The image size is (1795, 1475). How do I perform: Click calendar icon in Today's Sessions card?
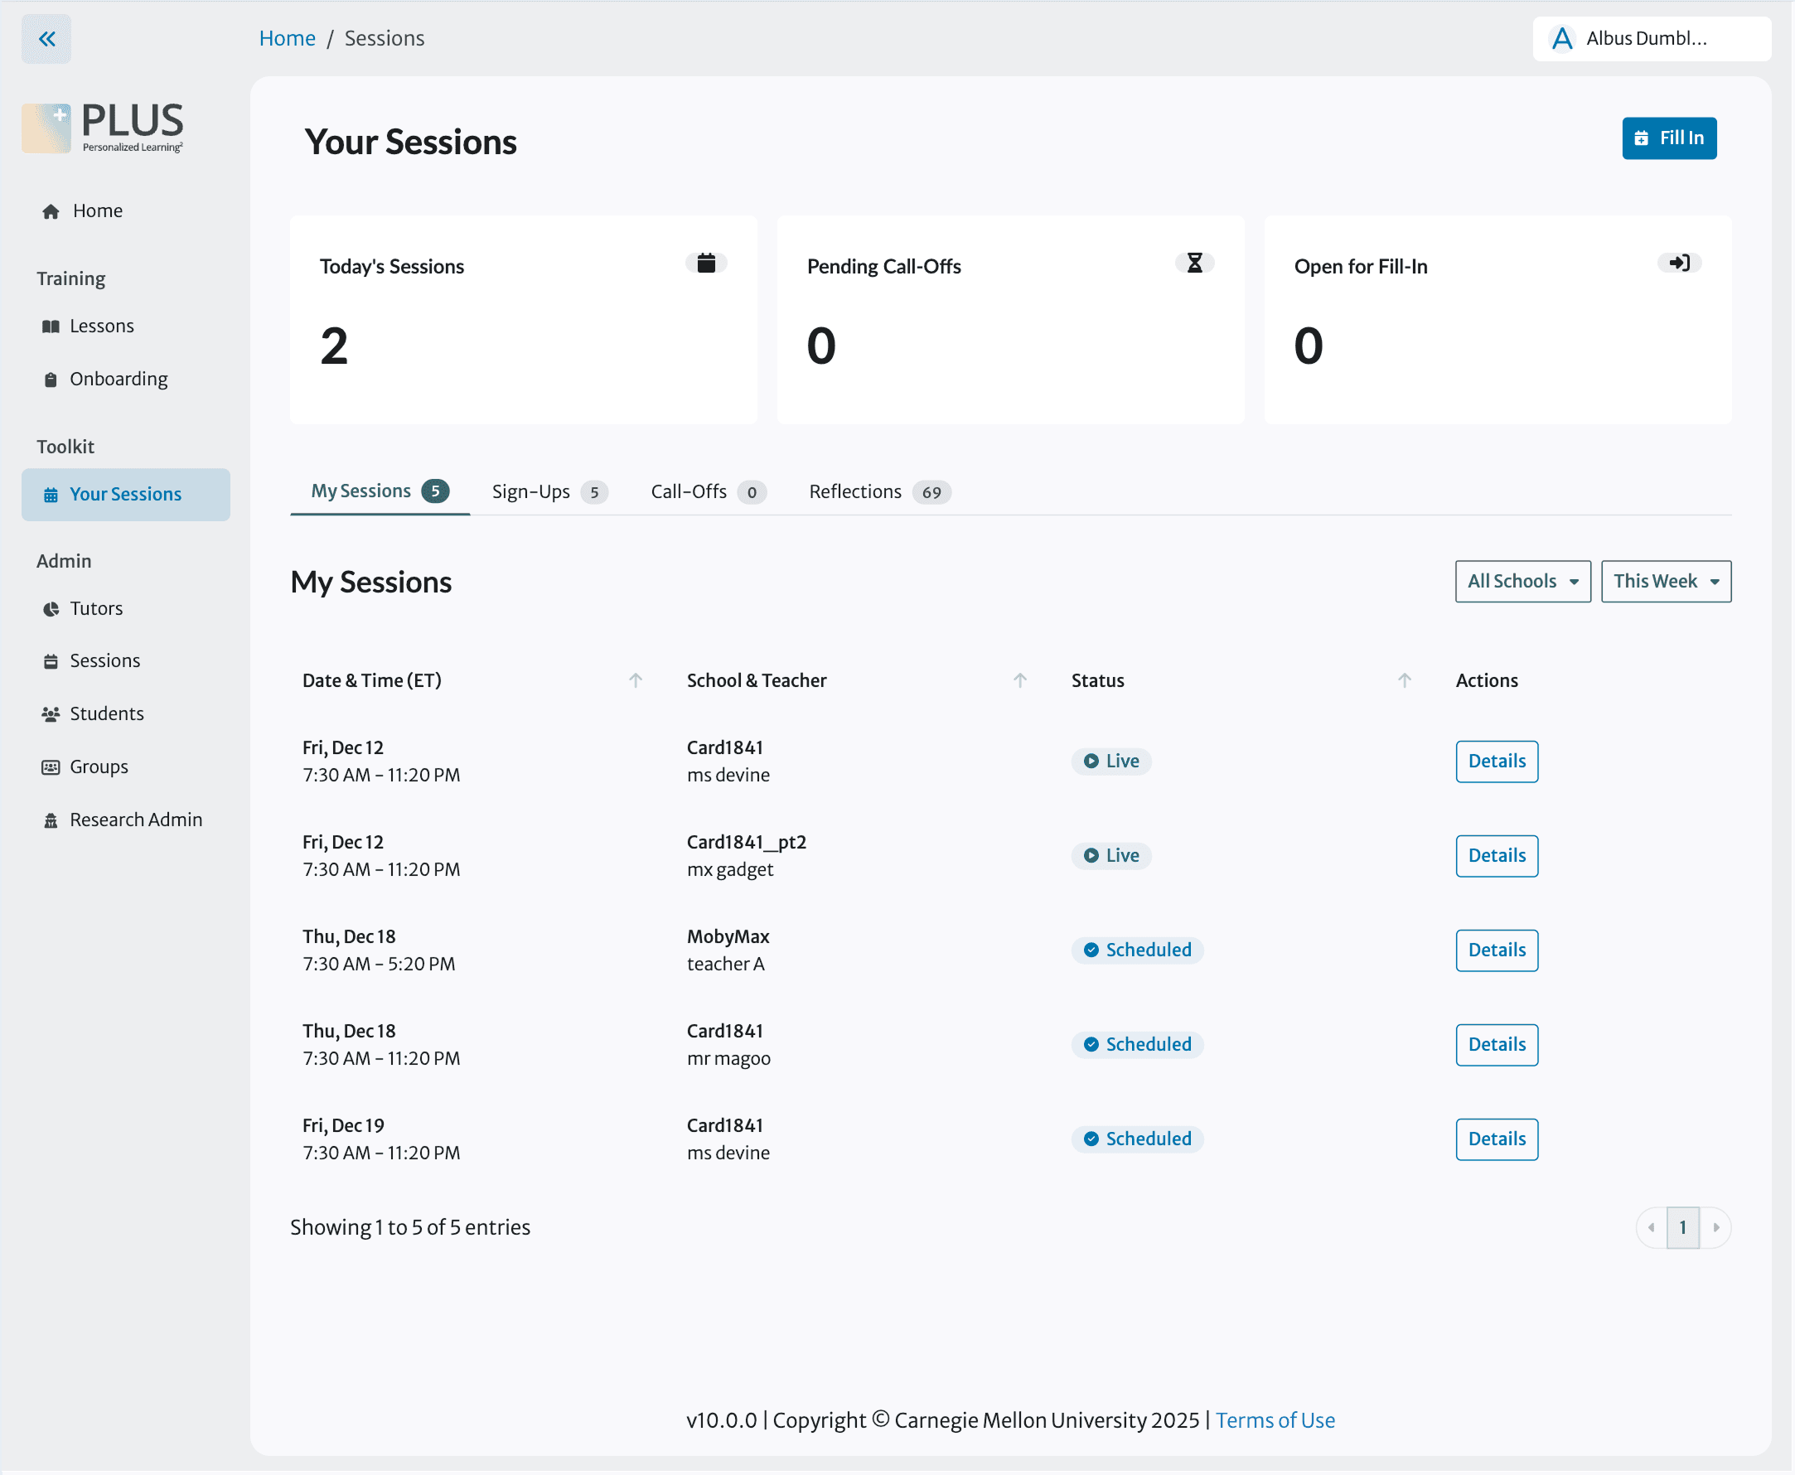706,264
